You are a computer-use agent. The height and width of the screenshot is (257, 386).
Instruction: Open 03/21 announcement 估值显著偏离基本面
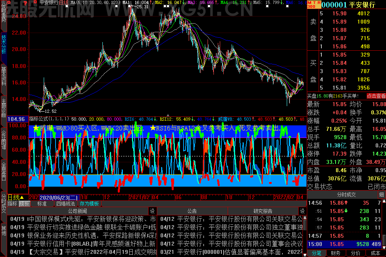(231, 252)
